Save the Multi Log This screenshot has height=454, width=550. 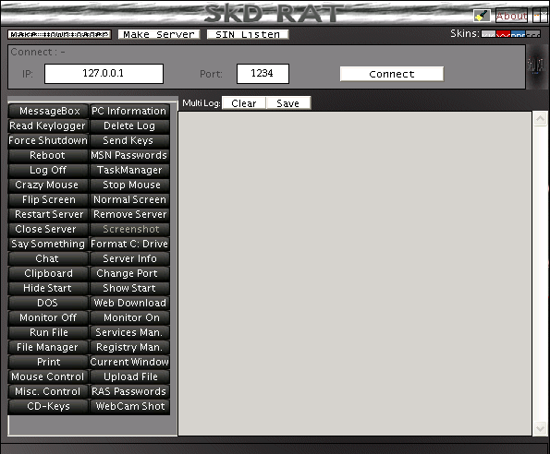(x=288, y=103)
